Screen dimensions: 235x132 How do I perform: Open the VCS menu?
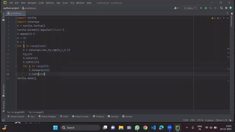click(72, 3)
